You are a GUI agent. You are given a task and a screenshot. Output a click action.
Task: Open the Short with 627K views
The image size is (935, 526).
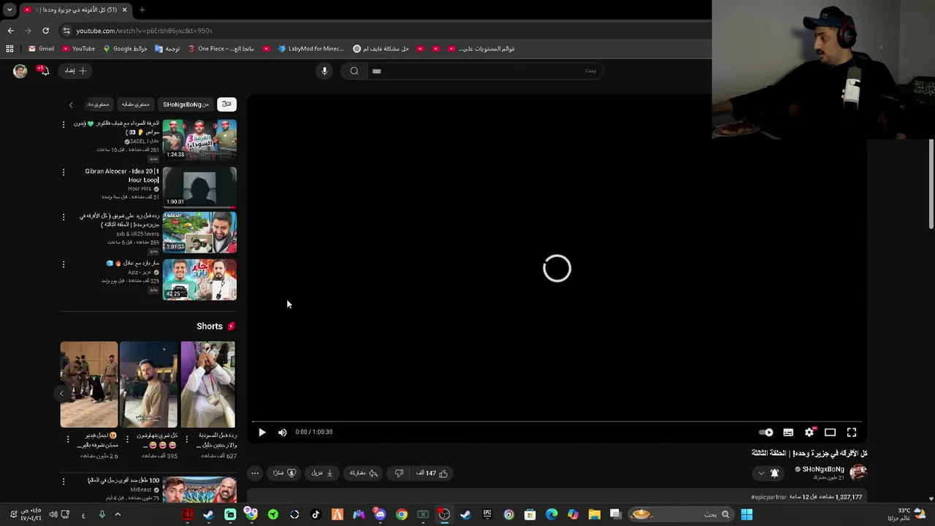(208, 384)
